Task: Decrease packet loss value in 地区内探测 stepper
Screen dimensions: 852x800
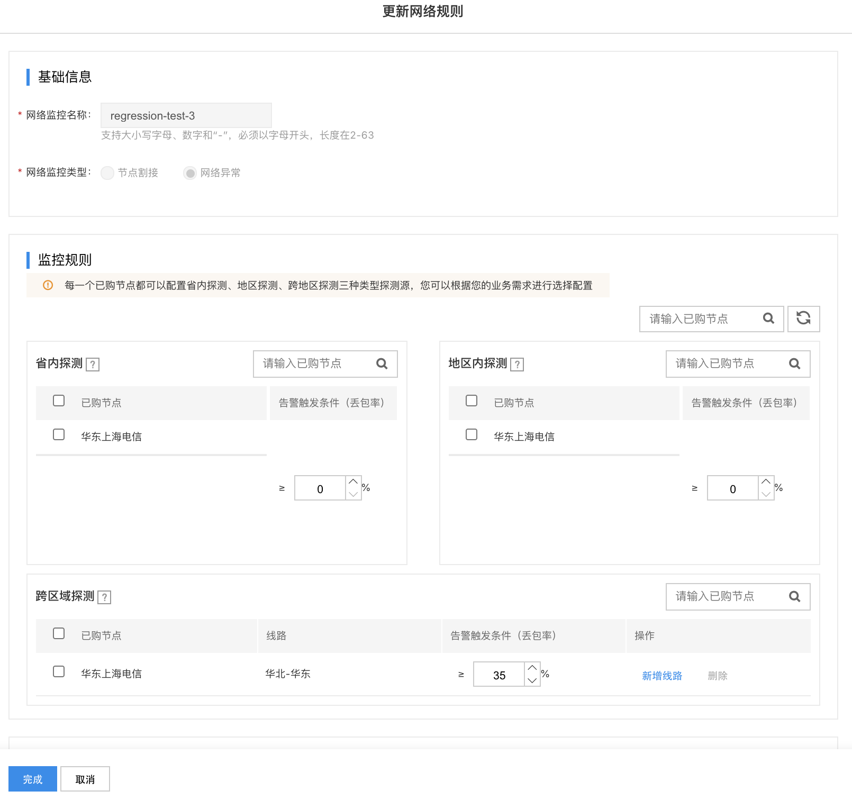Action: click(766, 494)
